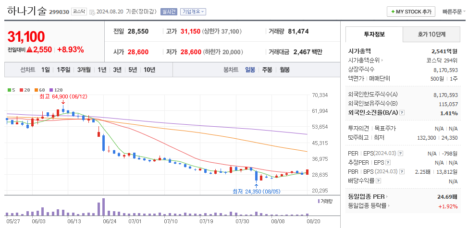Click the help icon next to 배당수익률
The width and height of the screenshot is (468, 228).
(x=378, y=181)
